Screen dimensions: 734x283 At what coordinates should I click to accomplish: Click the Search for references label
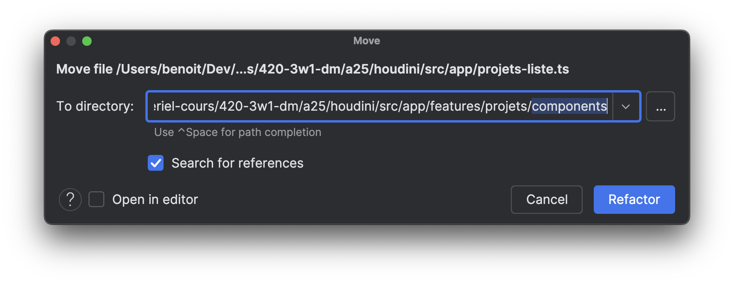pyautogui.click(x=237, y=163)
